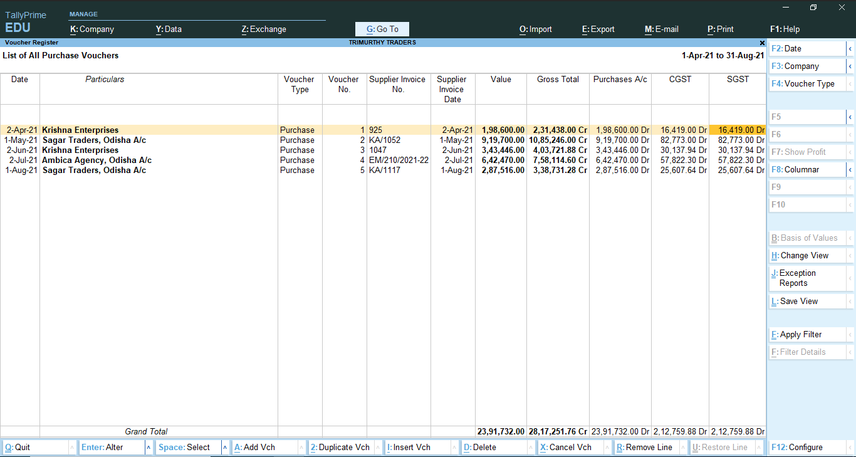
Task: Open J: Exception Reports
Action: (x=807, y=278)
